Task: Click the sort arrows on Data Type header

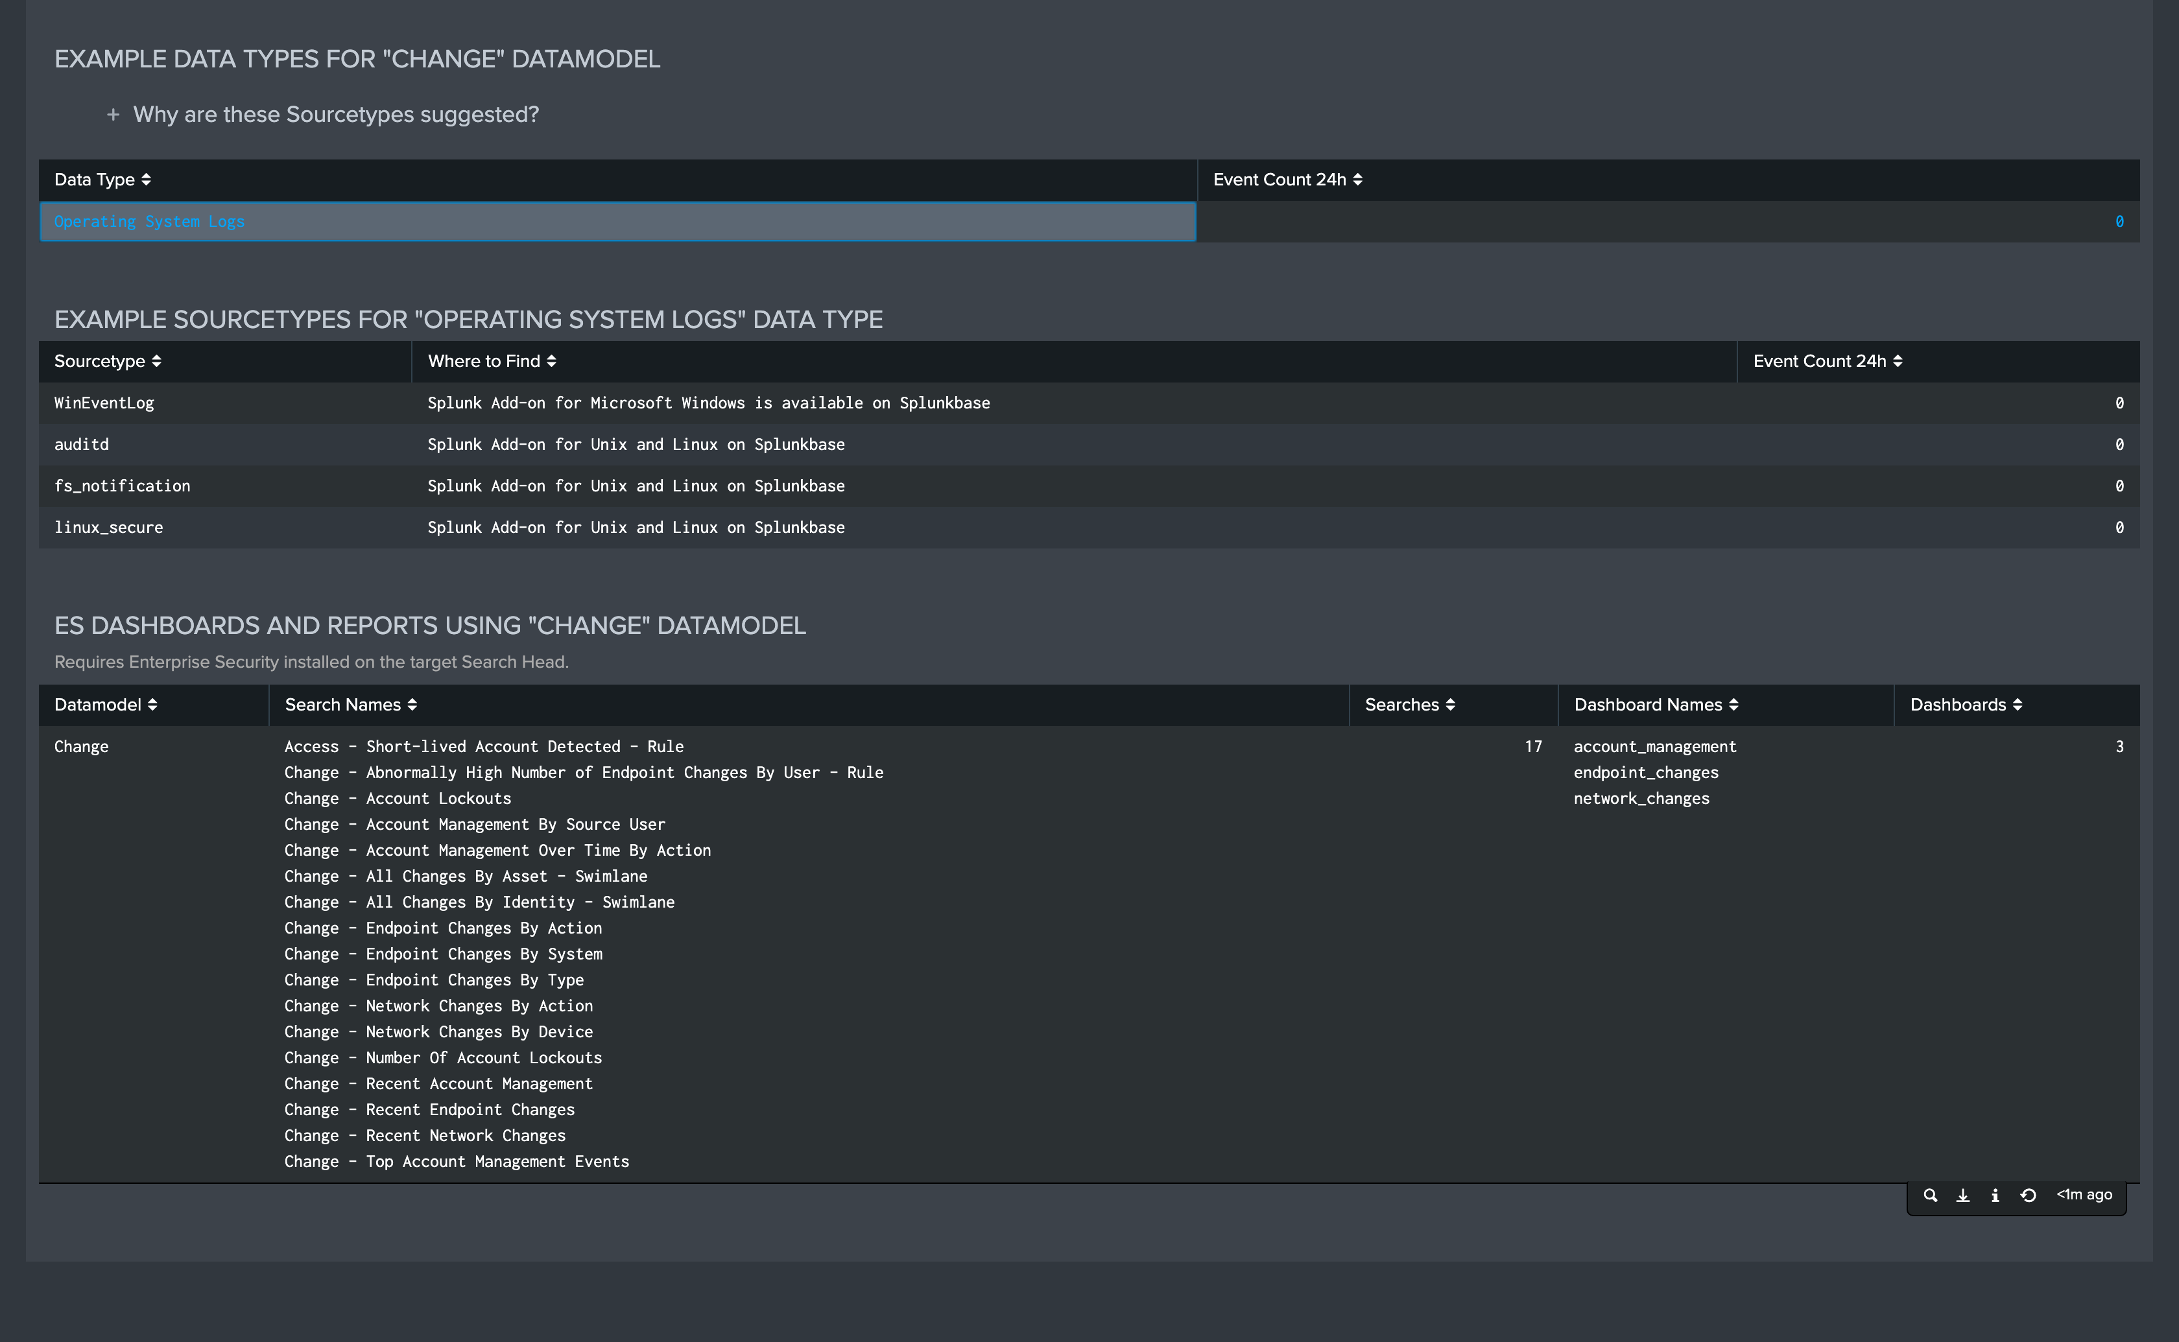Action: click(147, 180)
